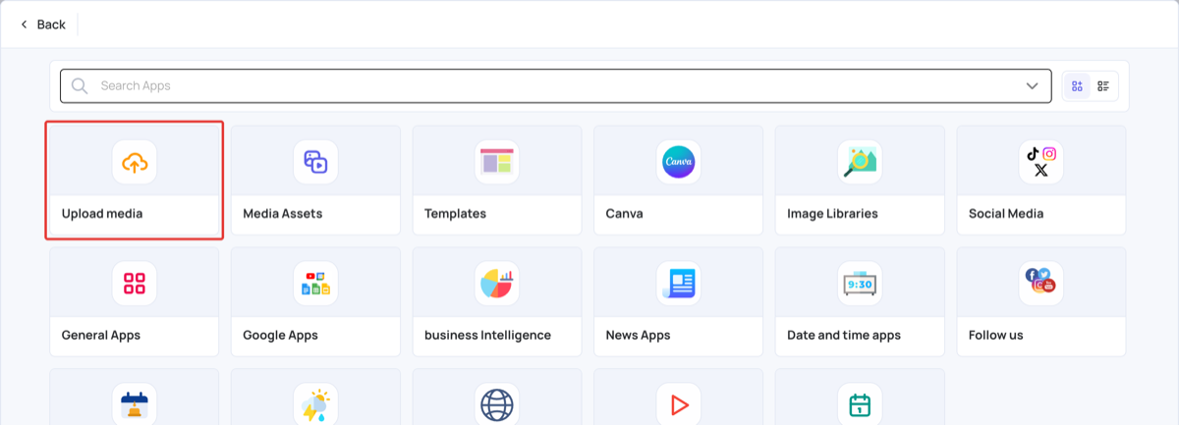This screenshot has height=425, width=1179.
Task: Open the weather cloud and sun icon card
Action: (315, 398)
